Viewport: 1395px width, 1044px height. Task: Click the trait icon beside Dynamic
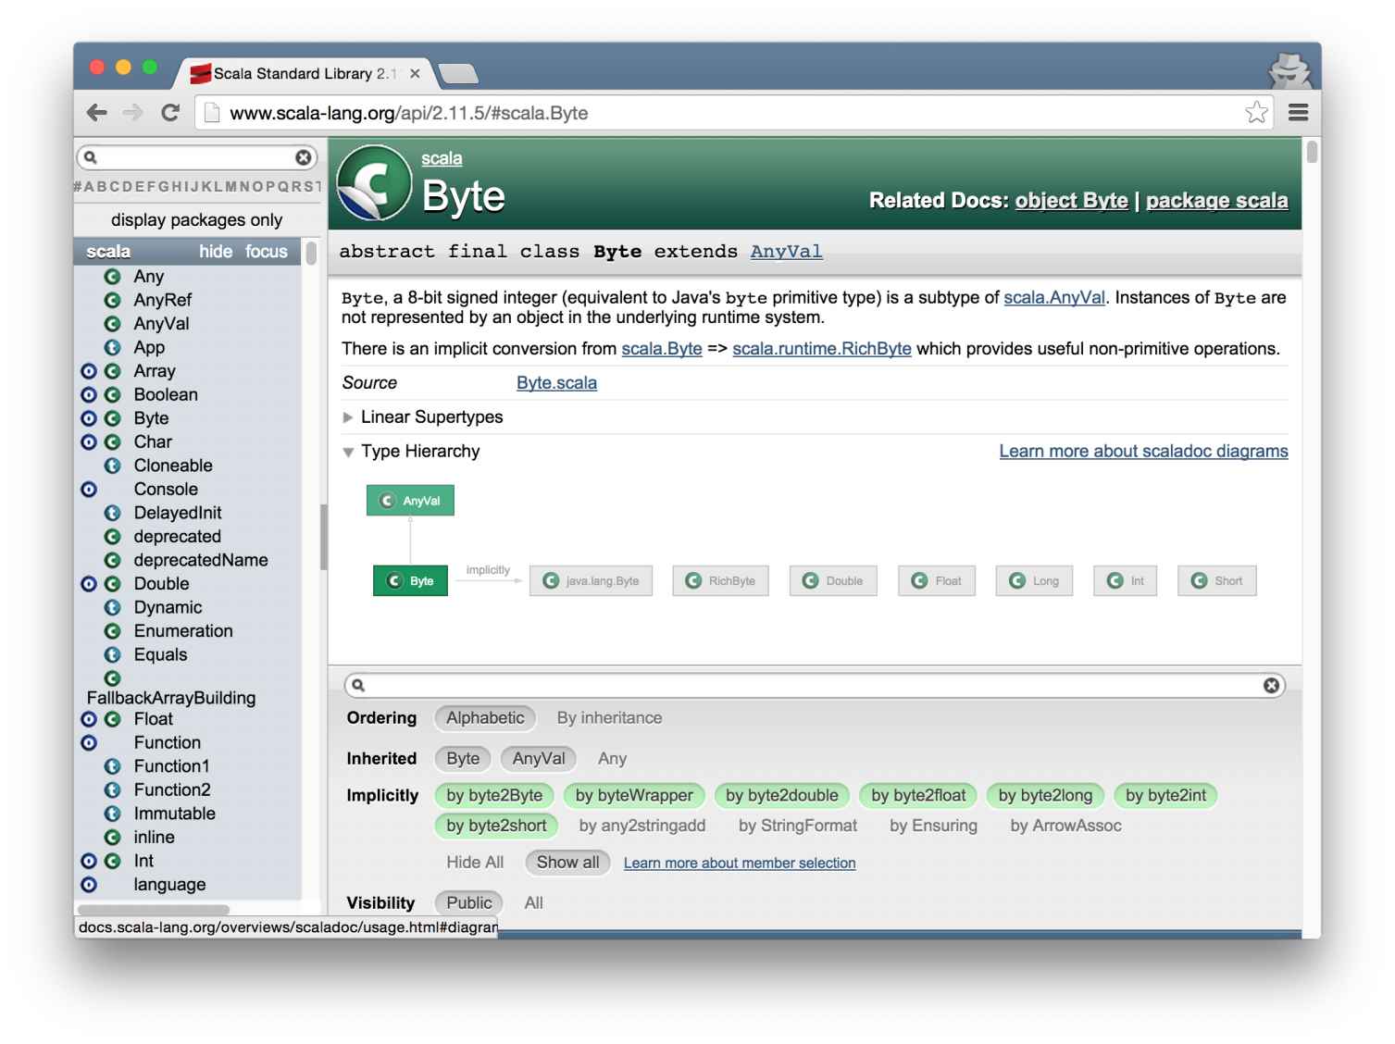click(x=113, y=607)
